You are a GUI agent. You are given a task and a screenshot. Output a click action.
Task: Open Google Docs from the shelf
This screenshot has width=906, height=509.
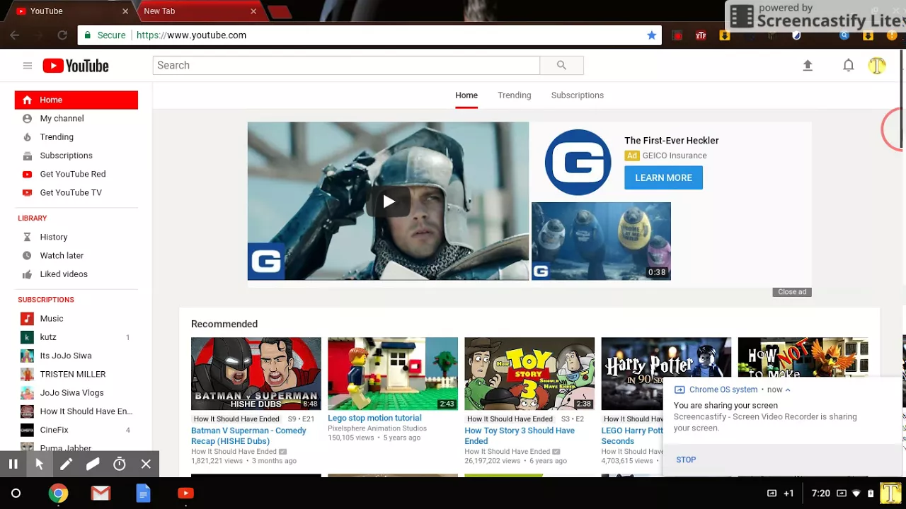pos(143,493)
